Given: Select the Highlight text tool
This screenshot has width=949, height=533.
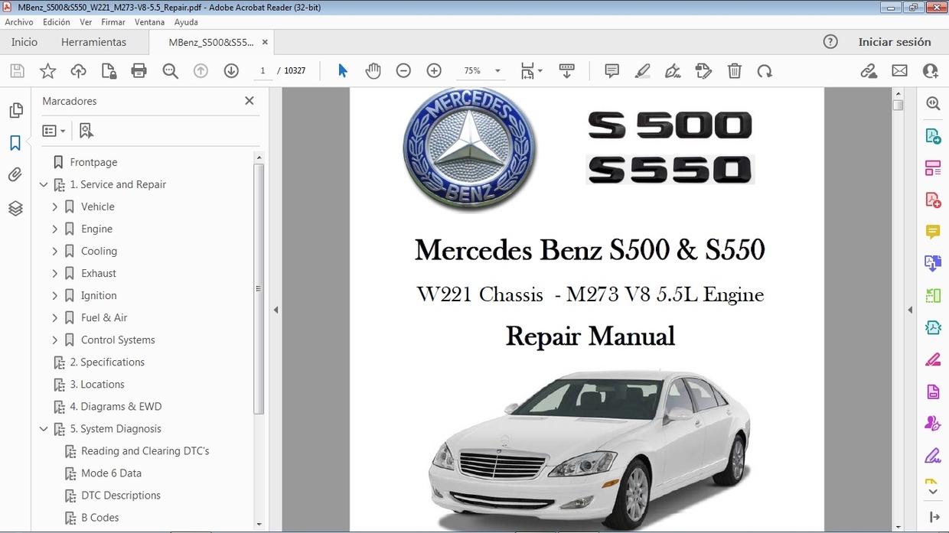Looking at the screenshot, I should 642,70.
